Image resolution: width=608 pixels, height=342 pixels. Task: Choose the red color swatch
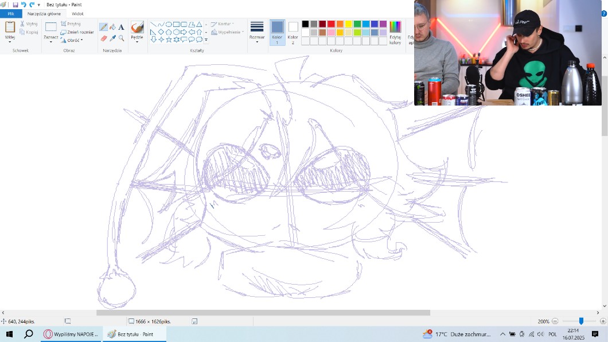pyautogui.click(x=331, y=24)
